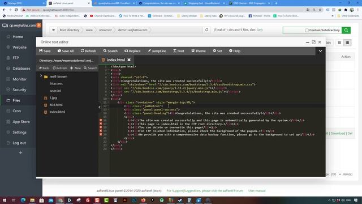This screenshot has height=204, width=362.
Task: Collapse the file tree sidebar arrow
Action: click(100, 107)
